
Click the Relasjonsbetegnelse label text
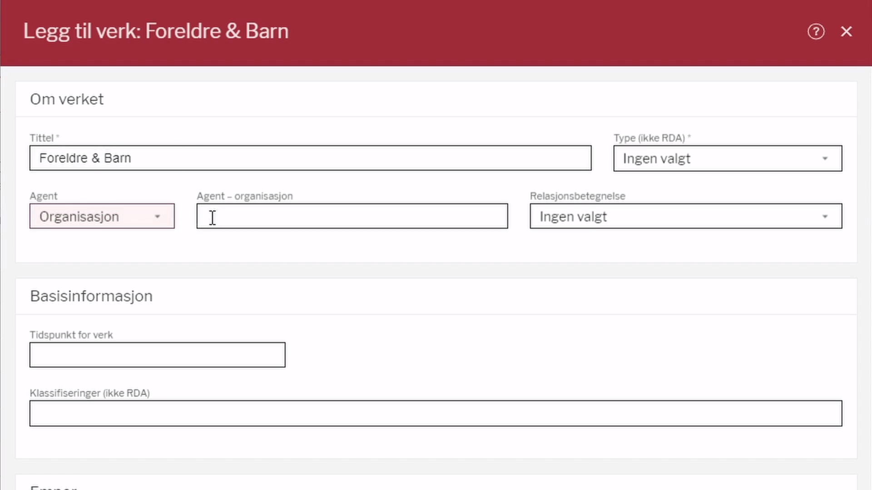[577, 196]
